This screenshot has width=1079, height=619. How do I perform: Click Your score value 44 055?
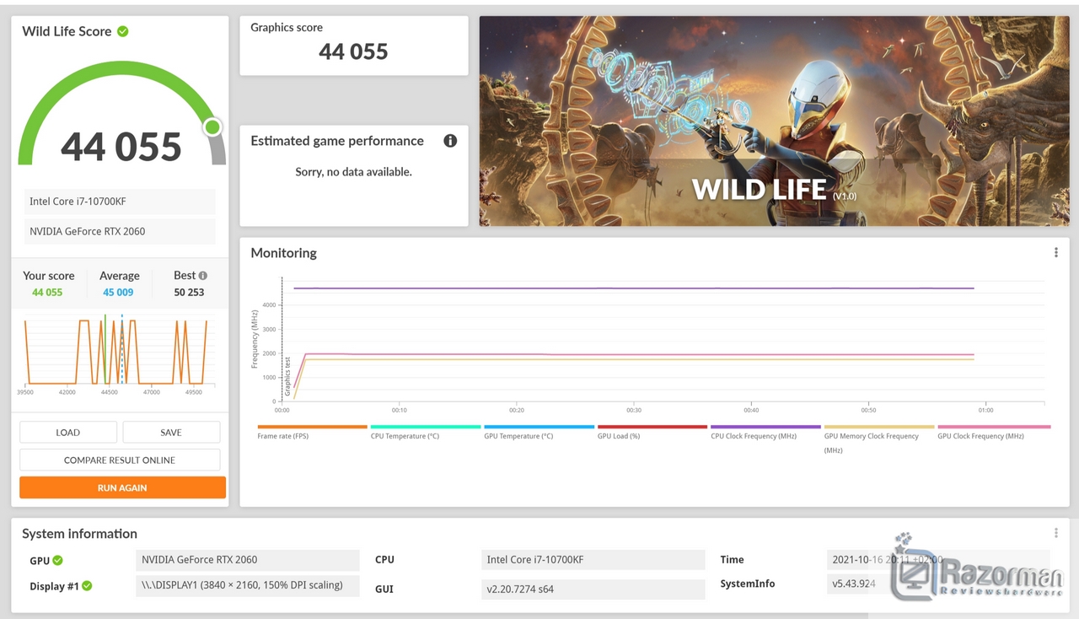click(x=47, y=293)
